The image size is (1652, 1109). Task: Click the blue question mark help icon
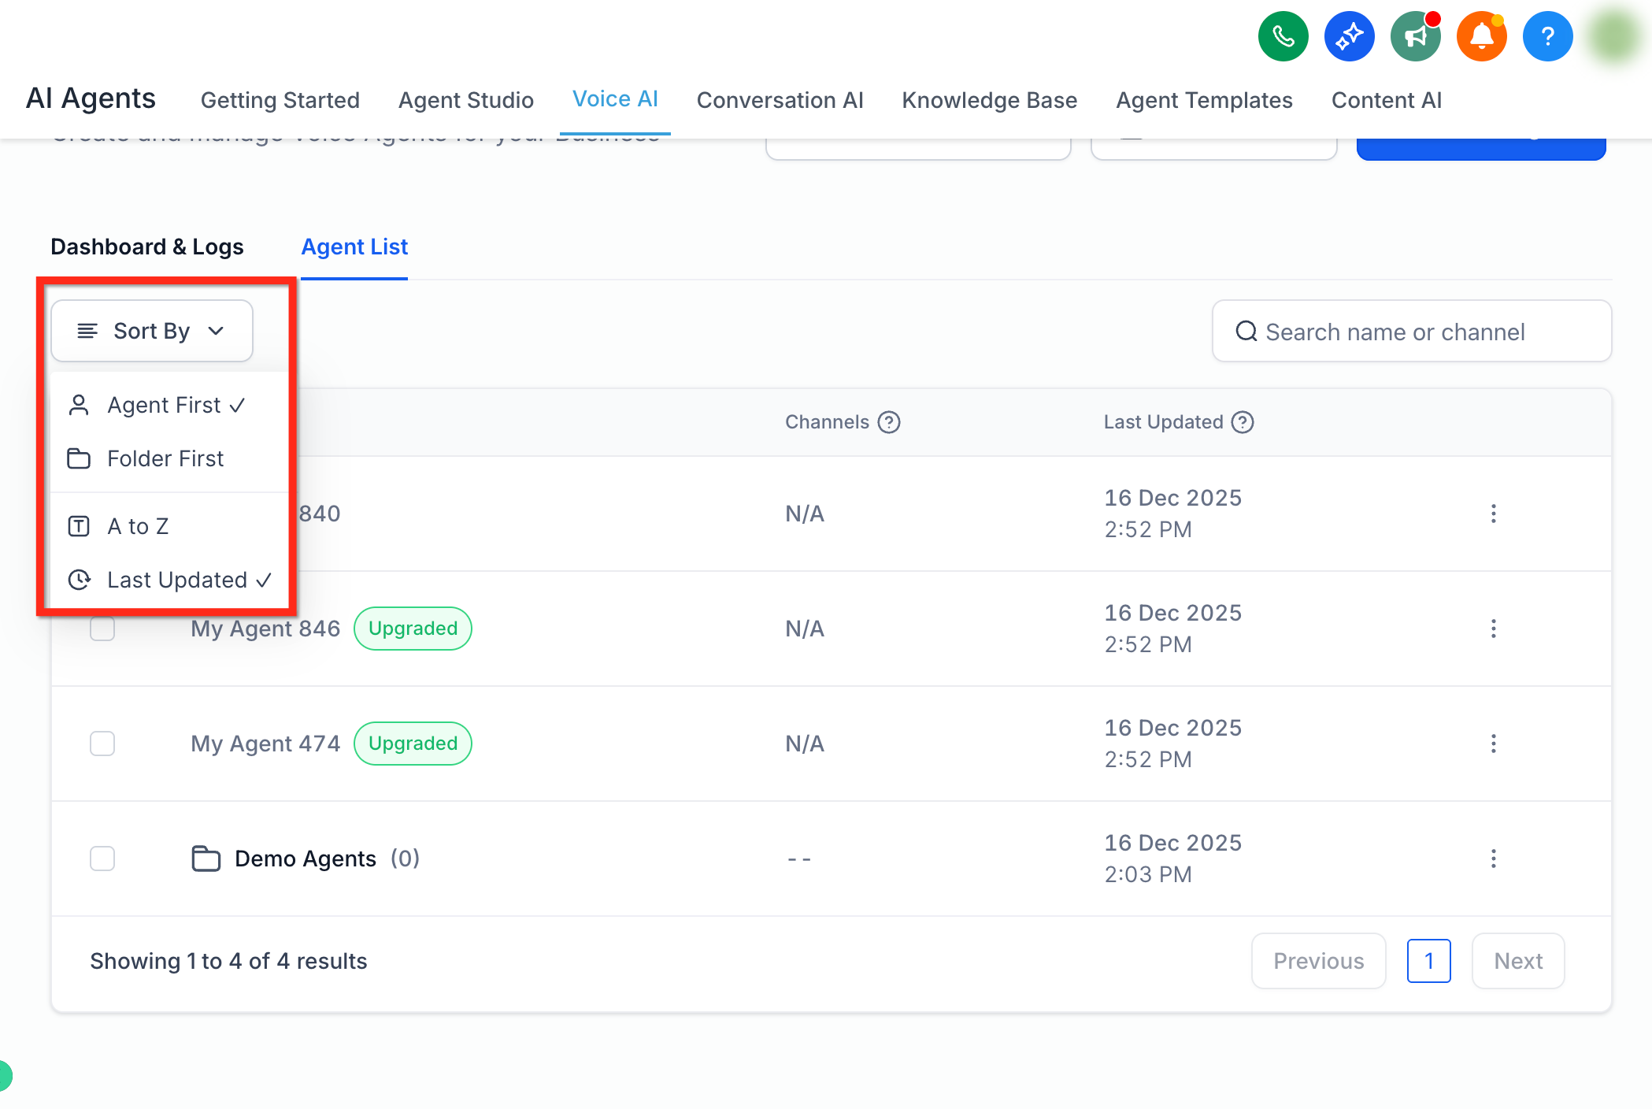pos(1547,36)
